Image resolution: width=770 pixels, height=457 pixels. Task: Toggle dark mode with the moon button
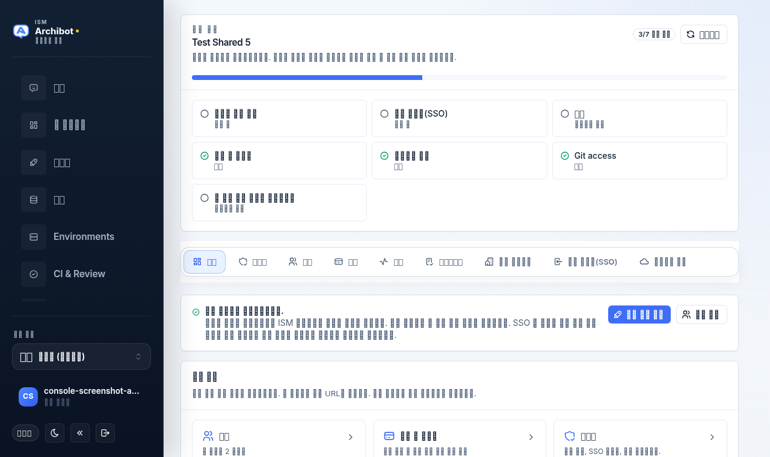coord(55,433)
